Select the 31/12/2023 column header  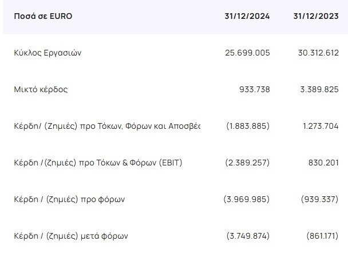coord(316,16)
